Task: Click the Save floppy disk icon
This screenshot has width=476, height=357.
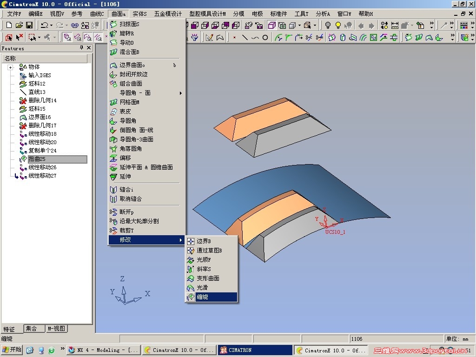Action: coord(29,25)
